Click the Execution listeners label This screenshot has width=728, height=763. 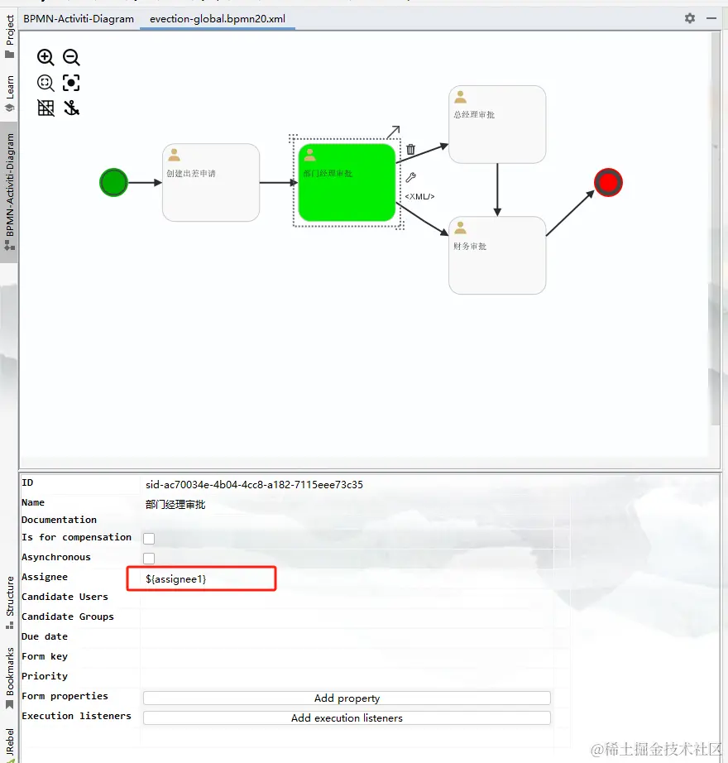[76, 716]
